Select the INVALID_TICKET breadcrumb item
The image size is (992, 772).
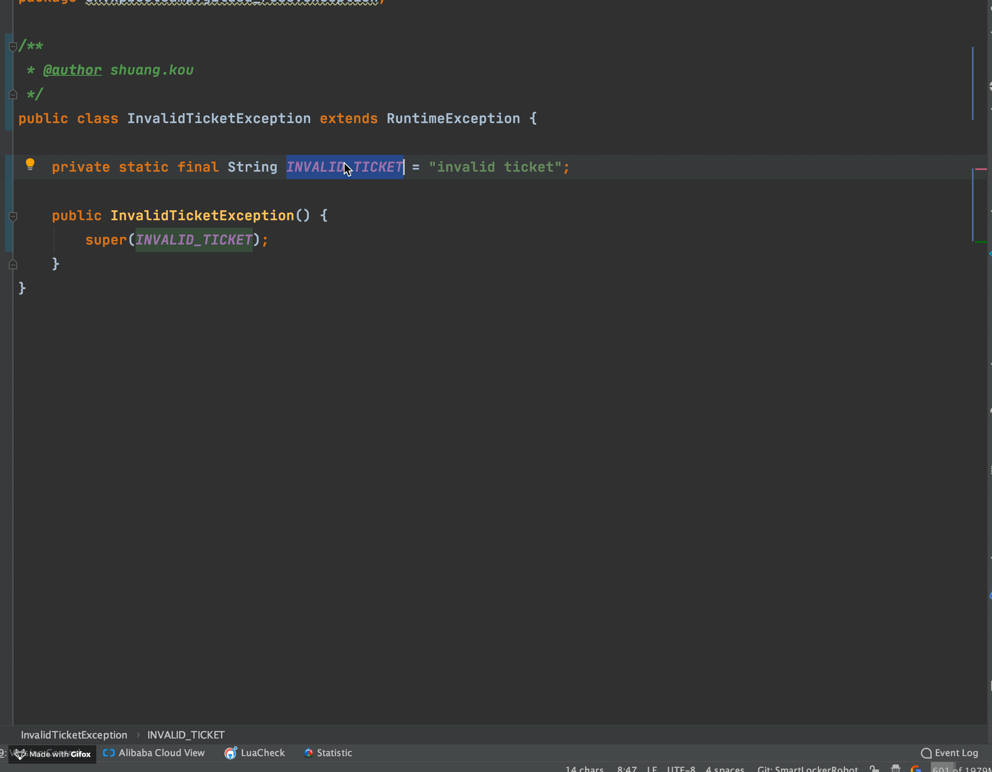click(x=186, y=735)
